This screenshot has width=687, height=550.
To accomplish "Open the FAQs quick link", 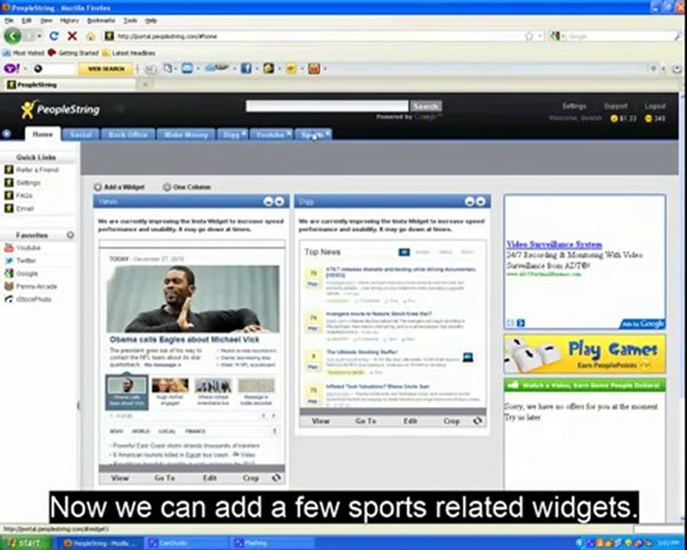I will [24, 196].
